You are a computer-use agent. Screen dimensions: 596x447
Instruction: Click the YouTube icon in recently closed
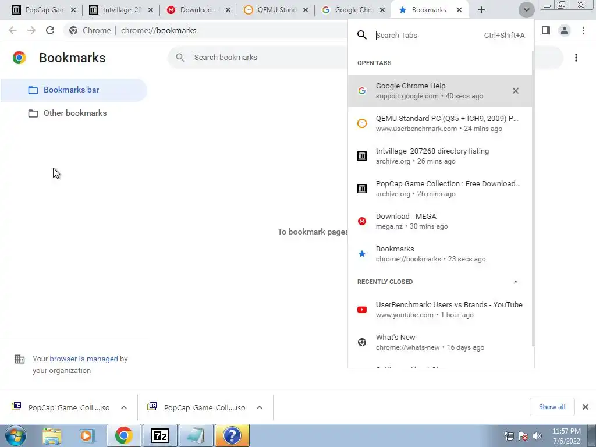(362, 310)
